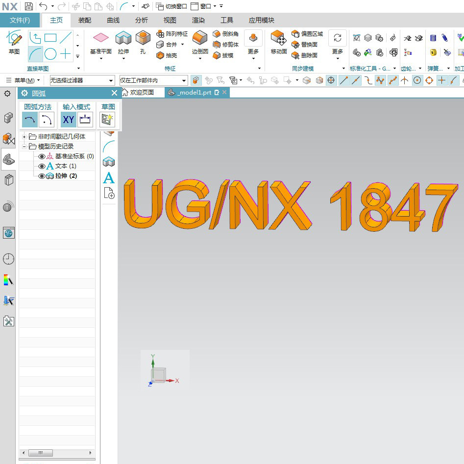The height and width of the screenshot is (464, 464).
Task: Collapse the 模型历史记录 folder
Action: pos(24,147)
